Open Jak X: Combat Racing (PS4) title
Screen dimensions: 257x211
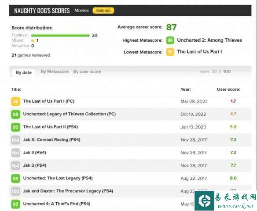click(x=51, y=139)
